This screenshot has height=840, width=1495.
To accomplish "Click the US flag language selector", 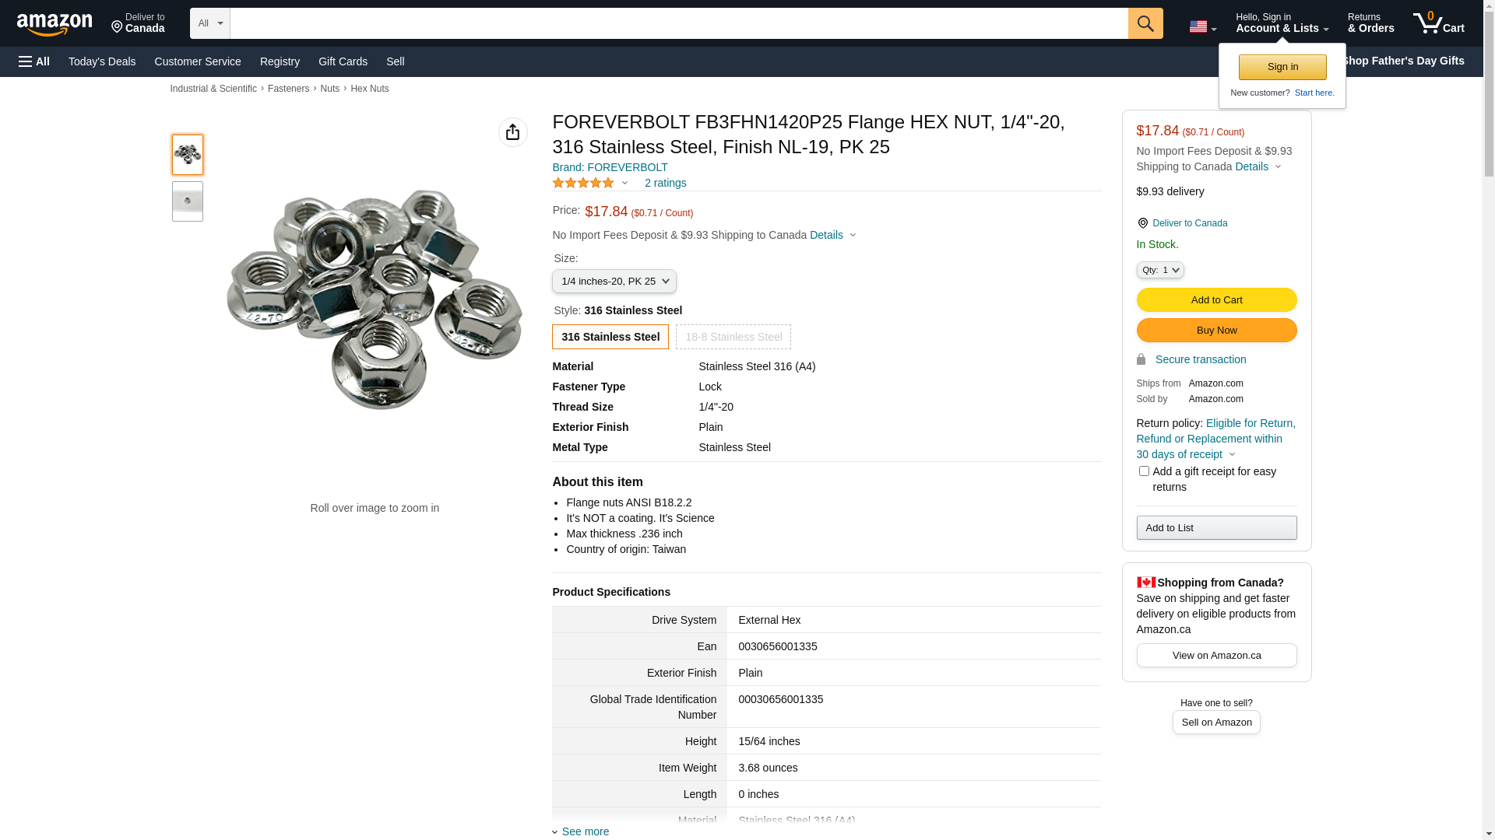I will click(x=1201, y=26).
